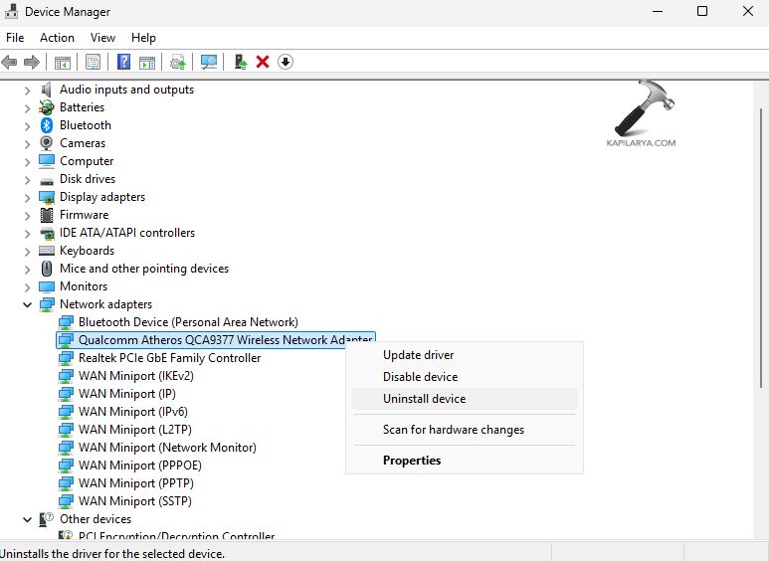Select Realtek PCIe GbE Family Controller
The height and width of the screenshot is (561, 769).
pyautogui.click(x=169, y=358)
